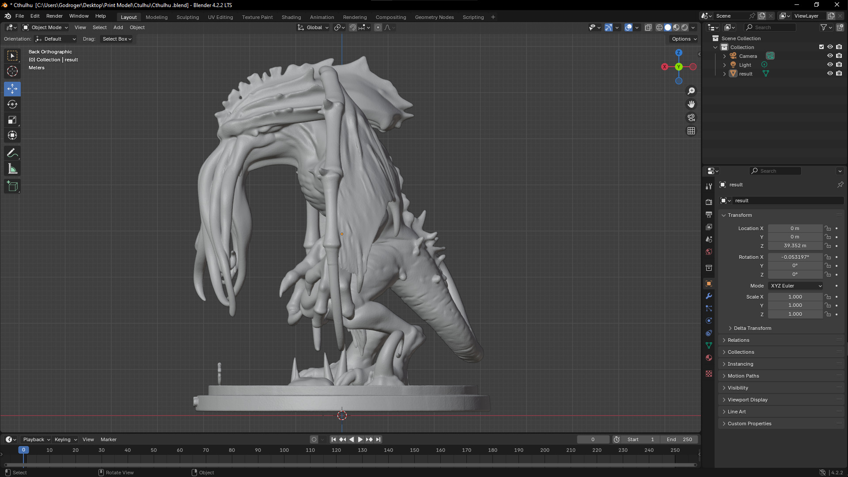This screenshot has height=477, width=848.
Task: Open Global transform orientation dropdown
Action: (313, 27)
